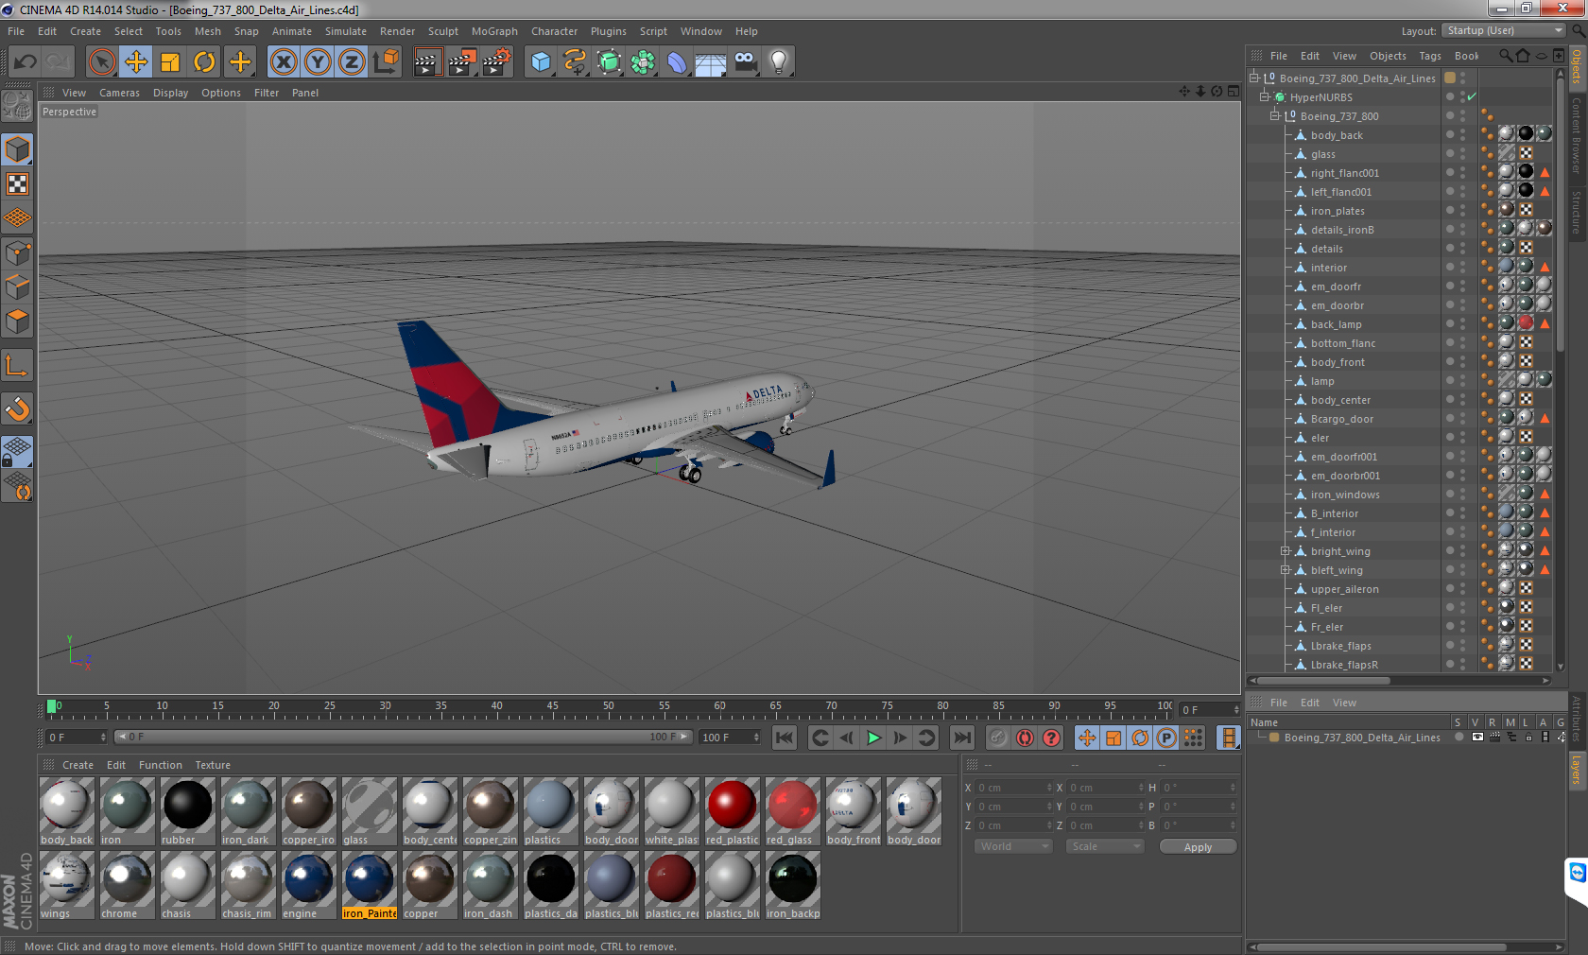Toggle autokeying button
The width and height of the screenshot is (1588, 955).
click(1025, 738)
